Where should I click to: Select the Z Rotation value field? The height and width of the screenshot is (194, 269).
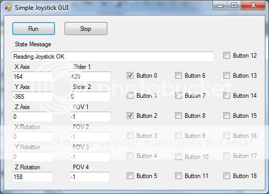tap(32, 177)
